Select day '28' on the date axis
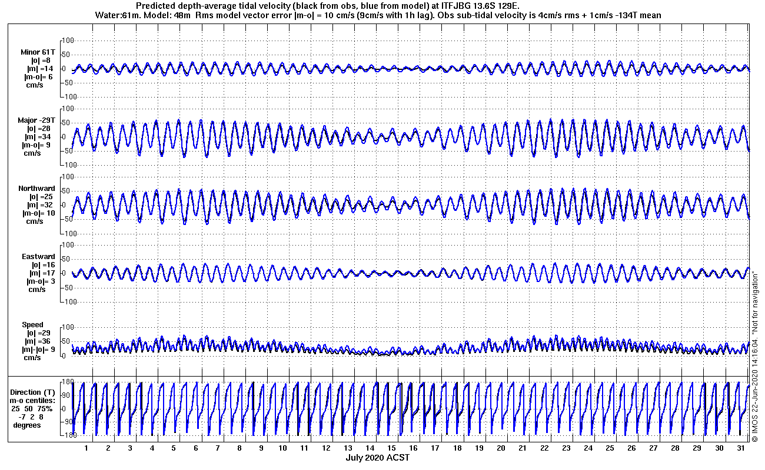 [x=675, y=448]
